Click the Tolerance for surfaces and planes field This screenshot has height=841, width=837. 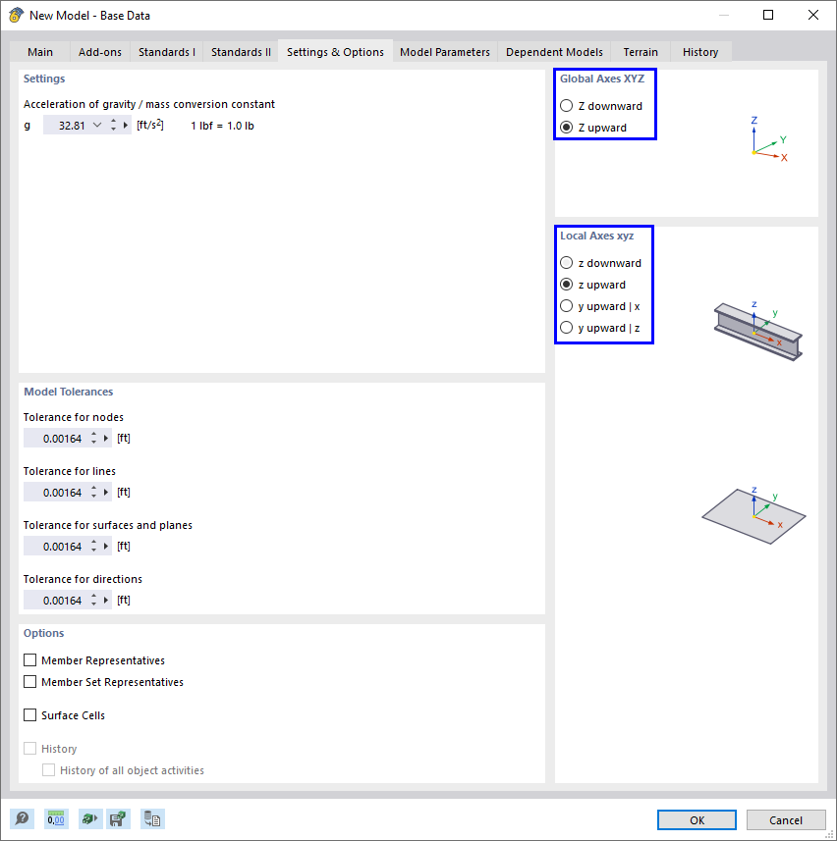(55, 546)
